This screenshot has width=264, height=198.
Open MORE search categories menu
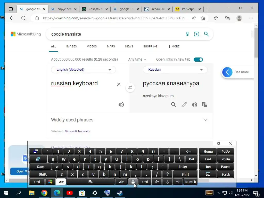[174, 46]
